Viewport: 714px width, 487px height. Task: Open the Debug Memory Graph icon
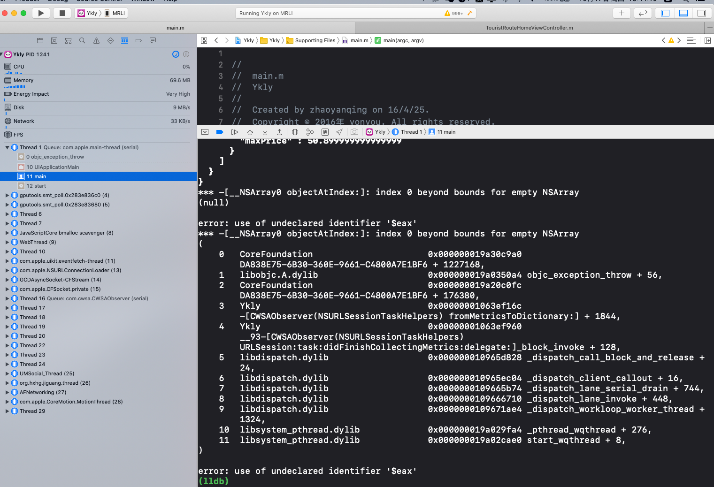pos(310,132)
